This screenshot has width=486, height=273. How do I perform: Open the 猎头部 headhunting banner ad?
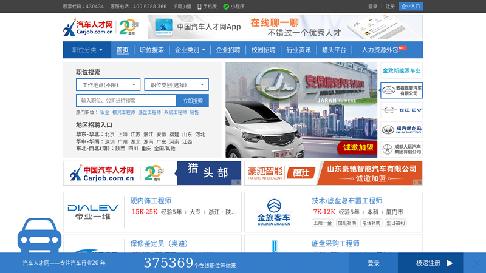pos(152,173)
